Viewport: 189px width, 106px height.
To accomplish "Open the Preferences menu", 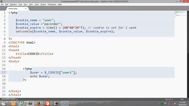I will pyautogui.click(x=52, y=4).
